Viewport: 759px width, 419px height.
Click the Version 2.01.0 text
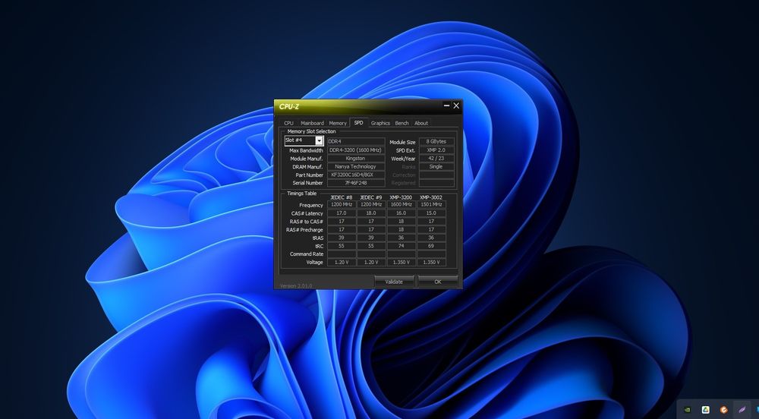point(296,286)
